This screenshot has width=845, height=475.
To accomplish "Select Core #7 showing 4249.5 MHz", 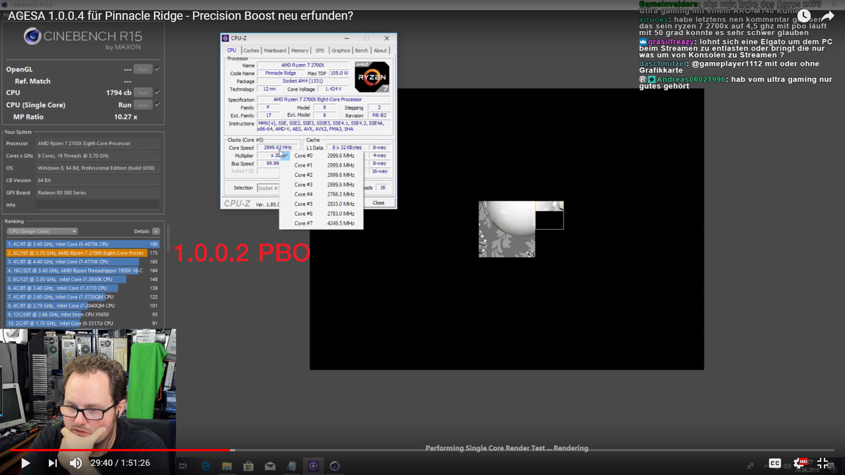I will (x=321, y=223).
